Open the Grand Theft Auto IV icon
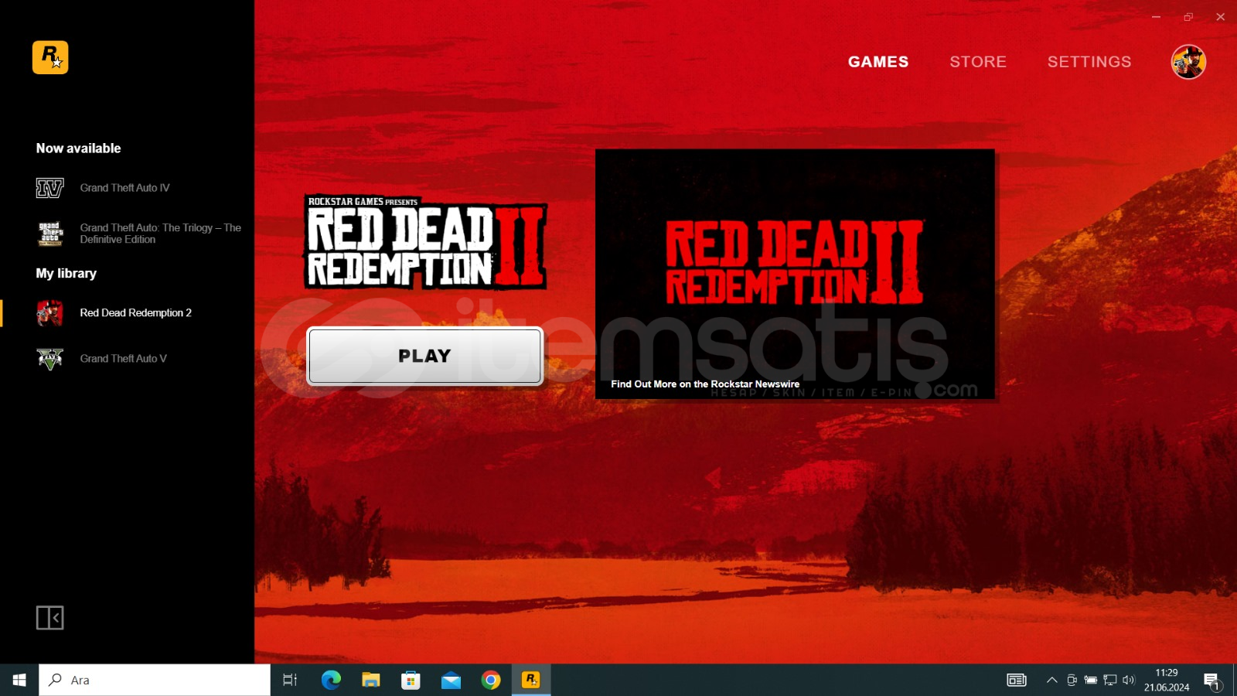 pos(49,188)
